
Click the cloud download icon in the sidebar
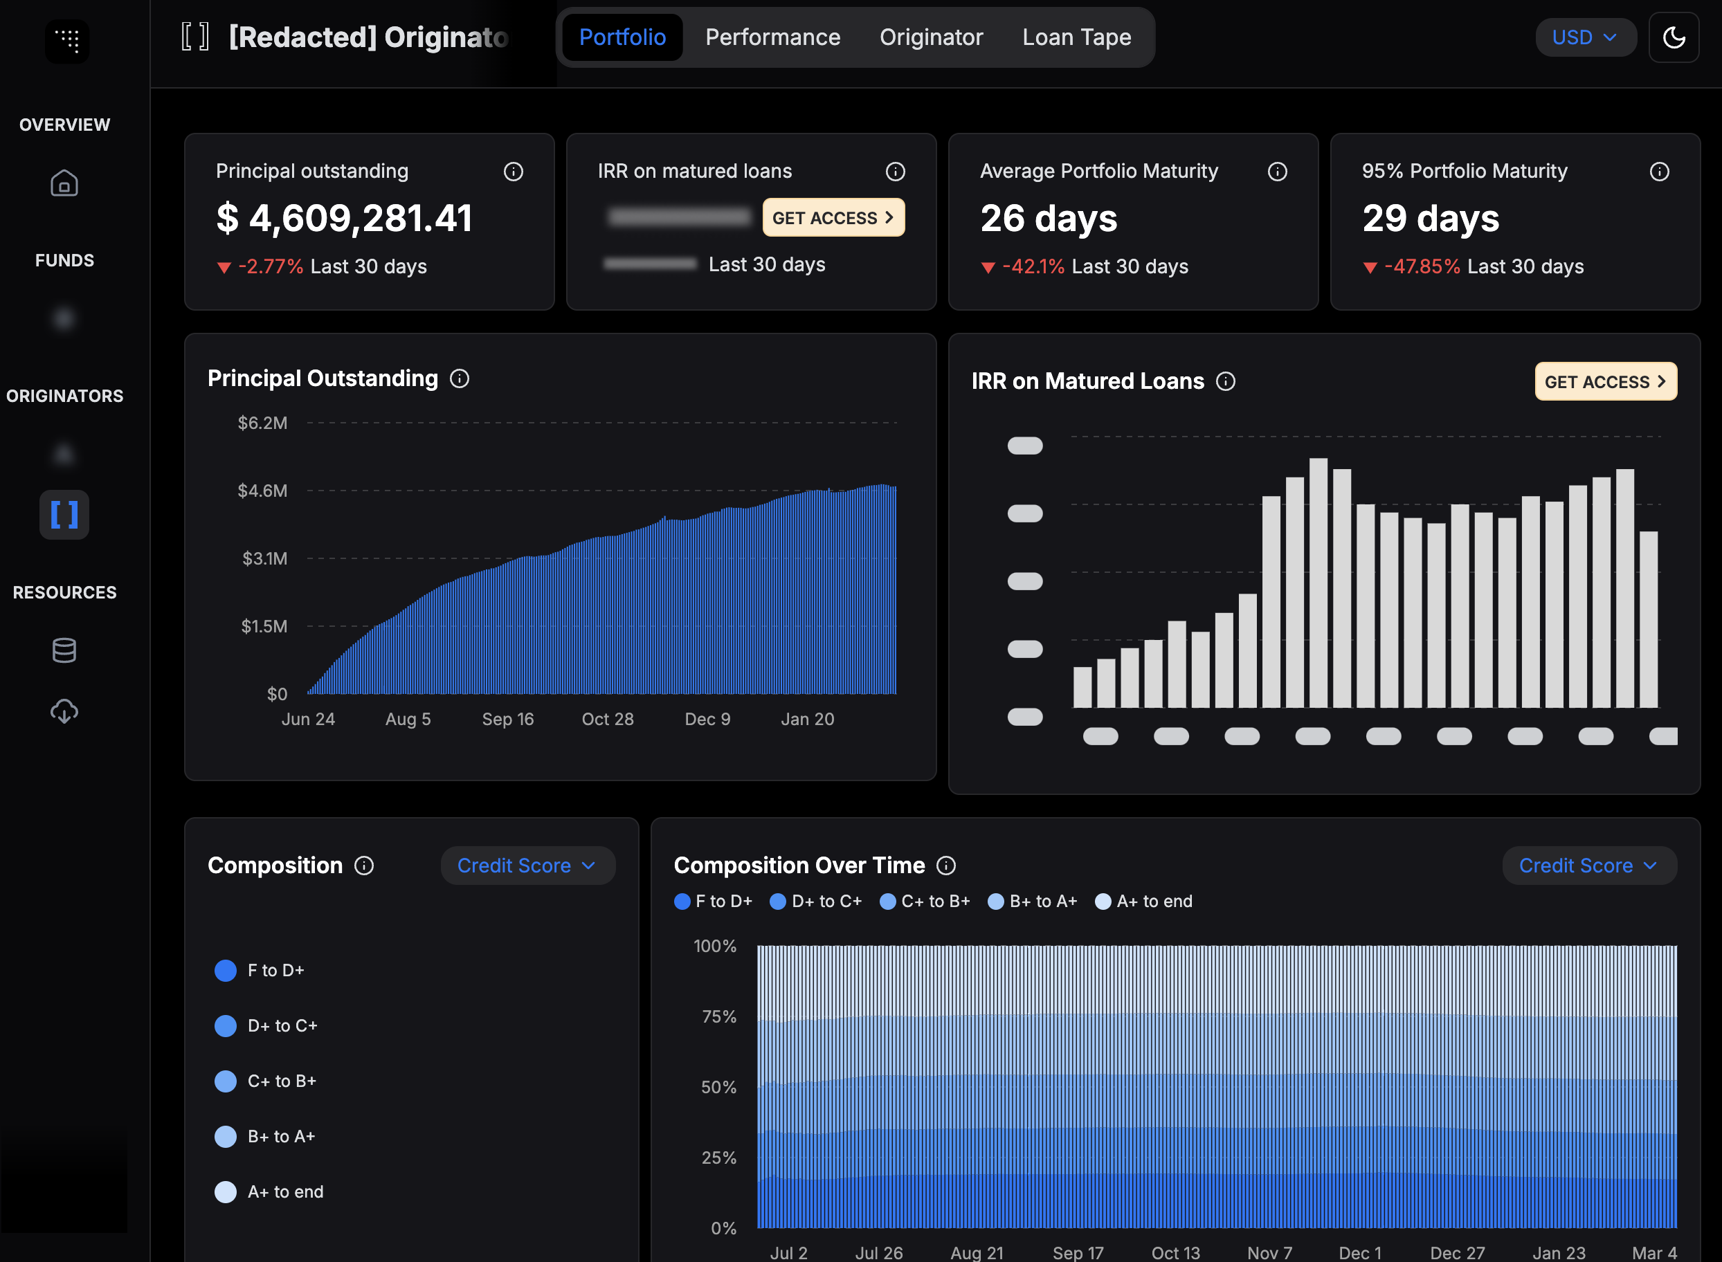click(64, 711)
